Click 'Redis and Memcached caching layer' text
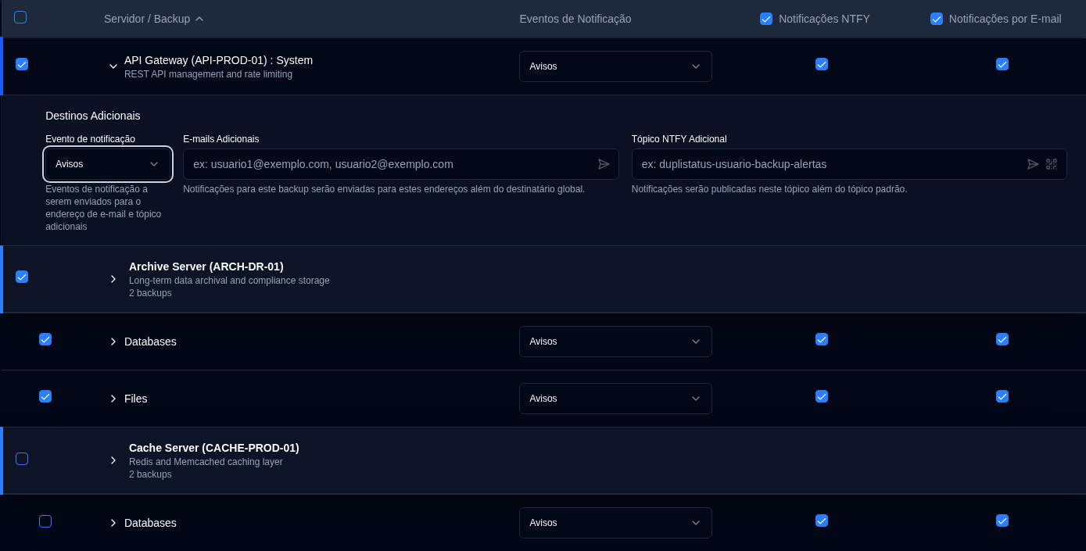 pyautogui.click(x=206, y=462)
